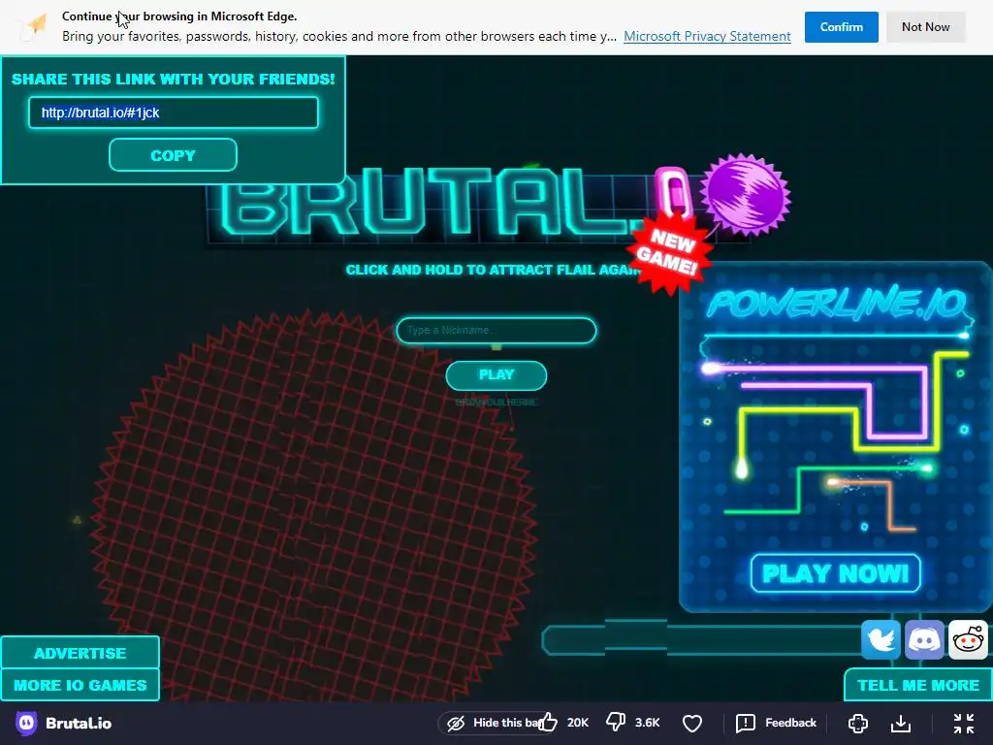Click the Feedback speech bubble icon
This screenshot has width=993, height=745.
[x=746, y=723]
